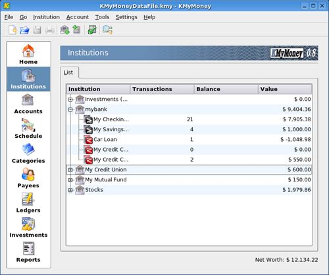This screenshot has height=275, width=329.
Task: Open the Reports view icon
Action: pyautogui.click(x=28, y=252)
